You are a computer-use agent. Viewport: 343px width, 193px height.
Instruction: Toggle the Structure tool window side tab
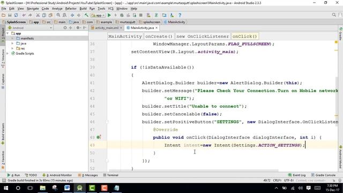click(x=3, y=58)
